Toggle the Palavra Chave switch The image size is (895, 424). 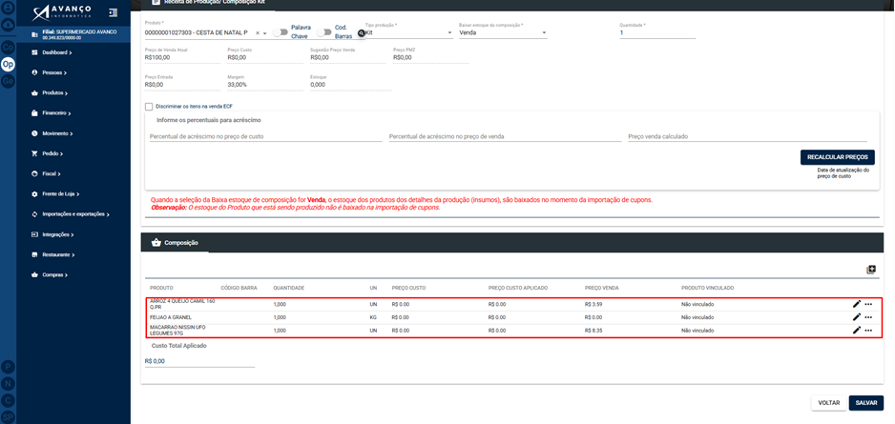coord(280,32)
